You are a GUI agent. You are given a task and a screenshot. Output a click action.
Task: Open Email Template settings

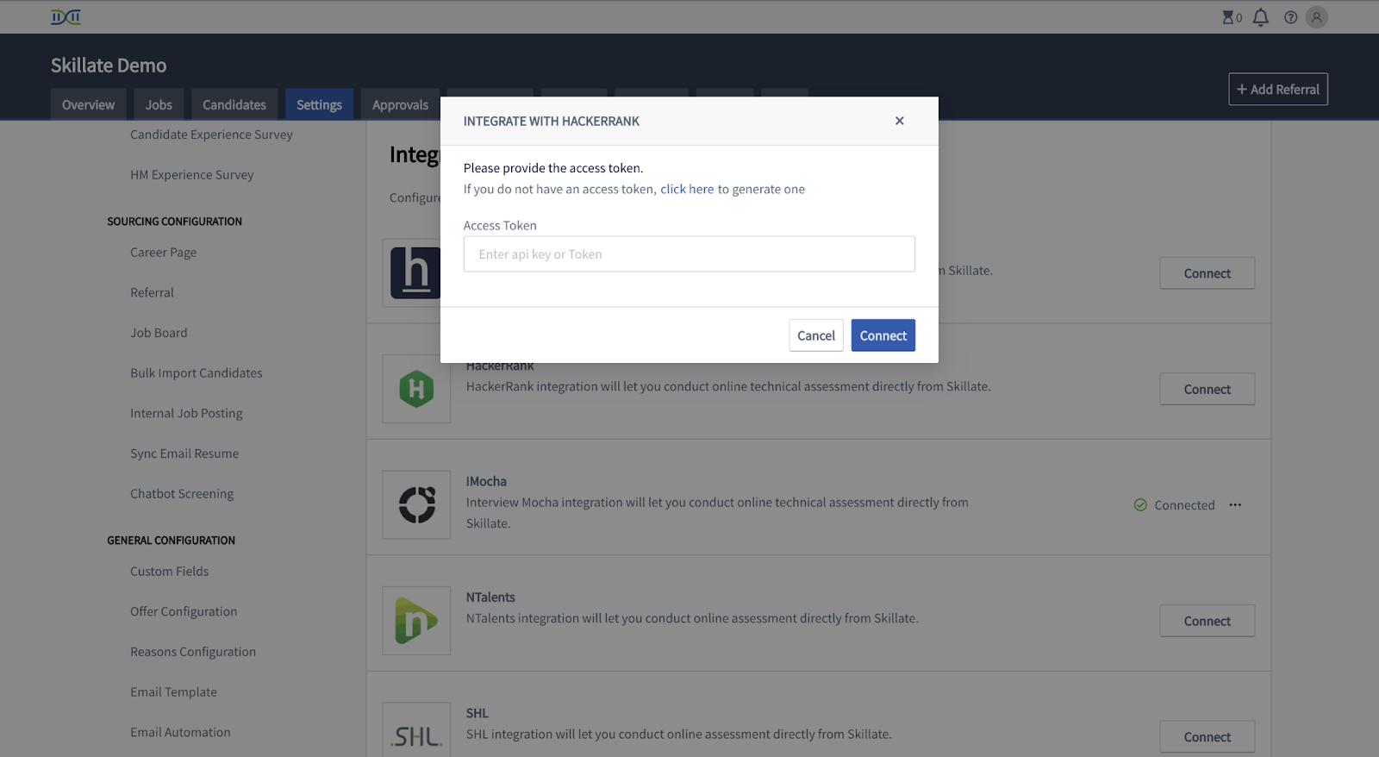173,692
